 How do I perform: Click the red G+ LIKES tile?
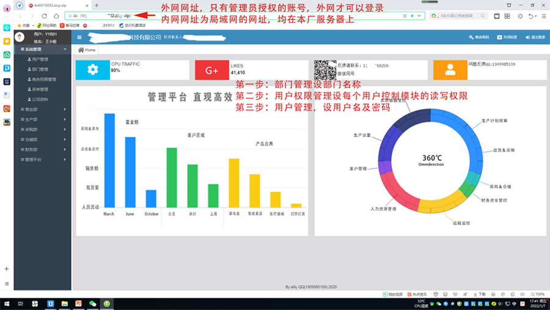pyautogui.click(x=212, y=70)
